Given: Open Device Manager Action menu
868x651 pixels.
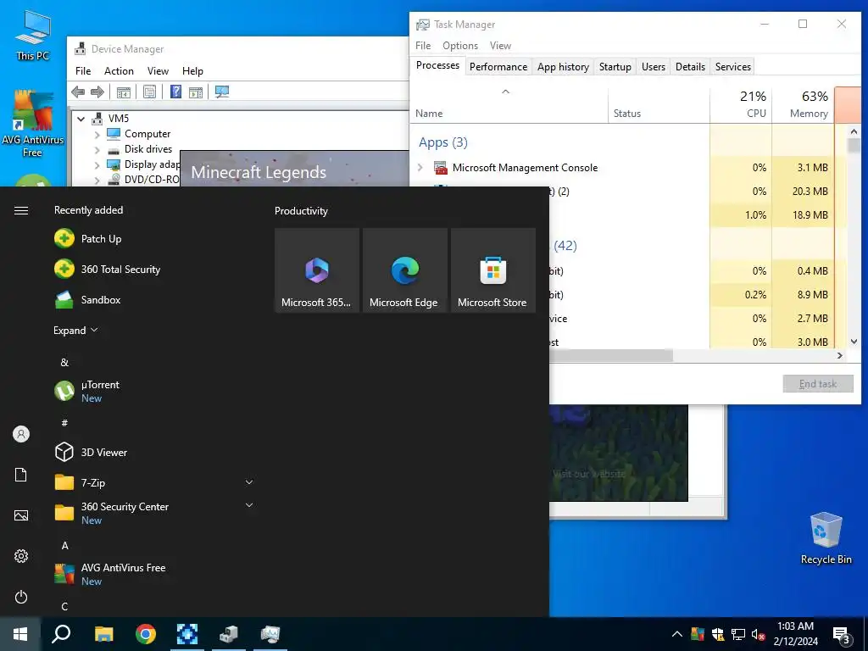Looking at the screenshot, I should (x=119, y=71).
